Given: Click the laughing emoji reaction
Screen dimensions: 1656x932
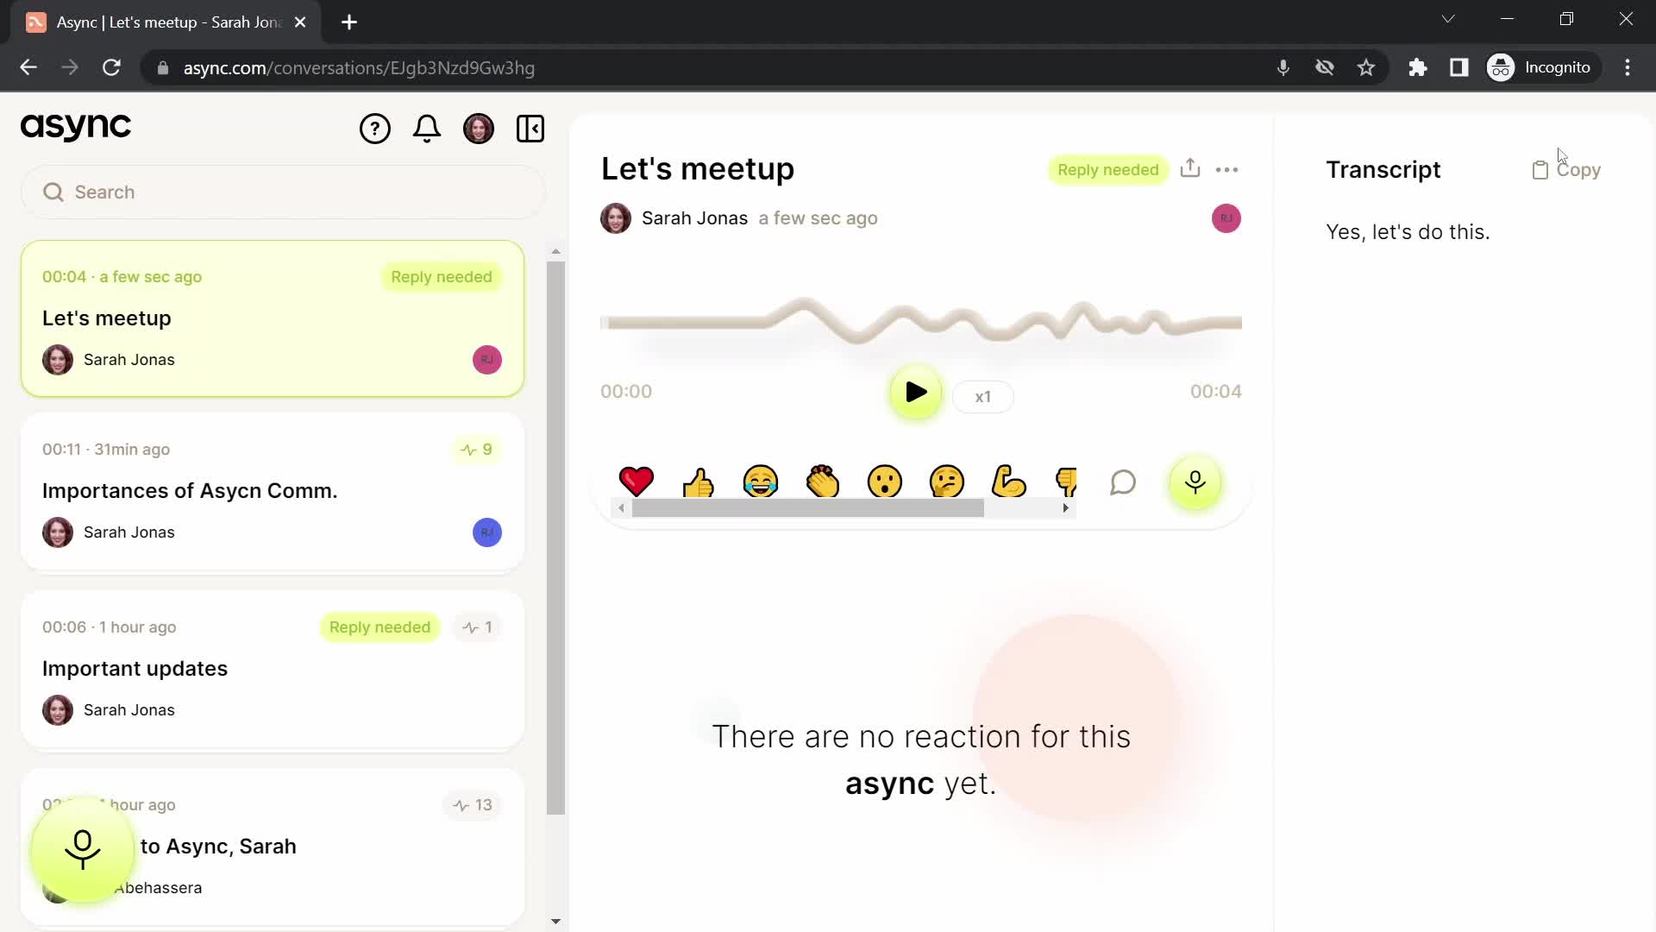Looking at the screenshot, I should tap(760, 482).
